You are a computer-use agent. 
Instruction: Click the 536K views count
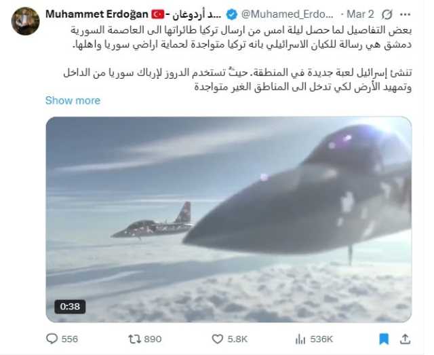click(x=321, y=339)
